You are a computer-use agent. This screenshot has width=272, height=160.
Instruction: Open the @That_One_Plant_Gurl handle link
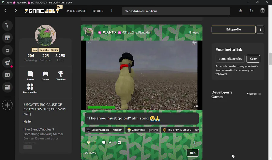(137, 32)
